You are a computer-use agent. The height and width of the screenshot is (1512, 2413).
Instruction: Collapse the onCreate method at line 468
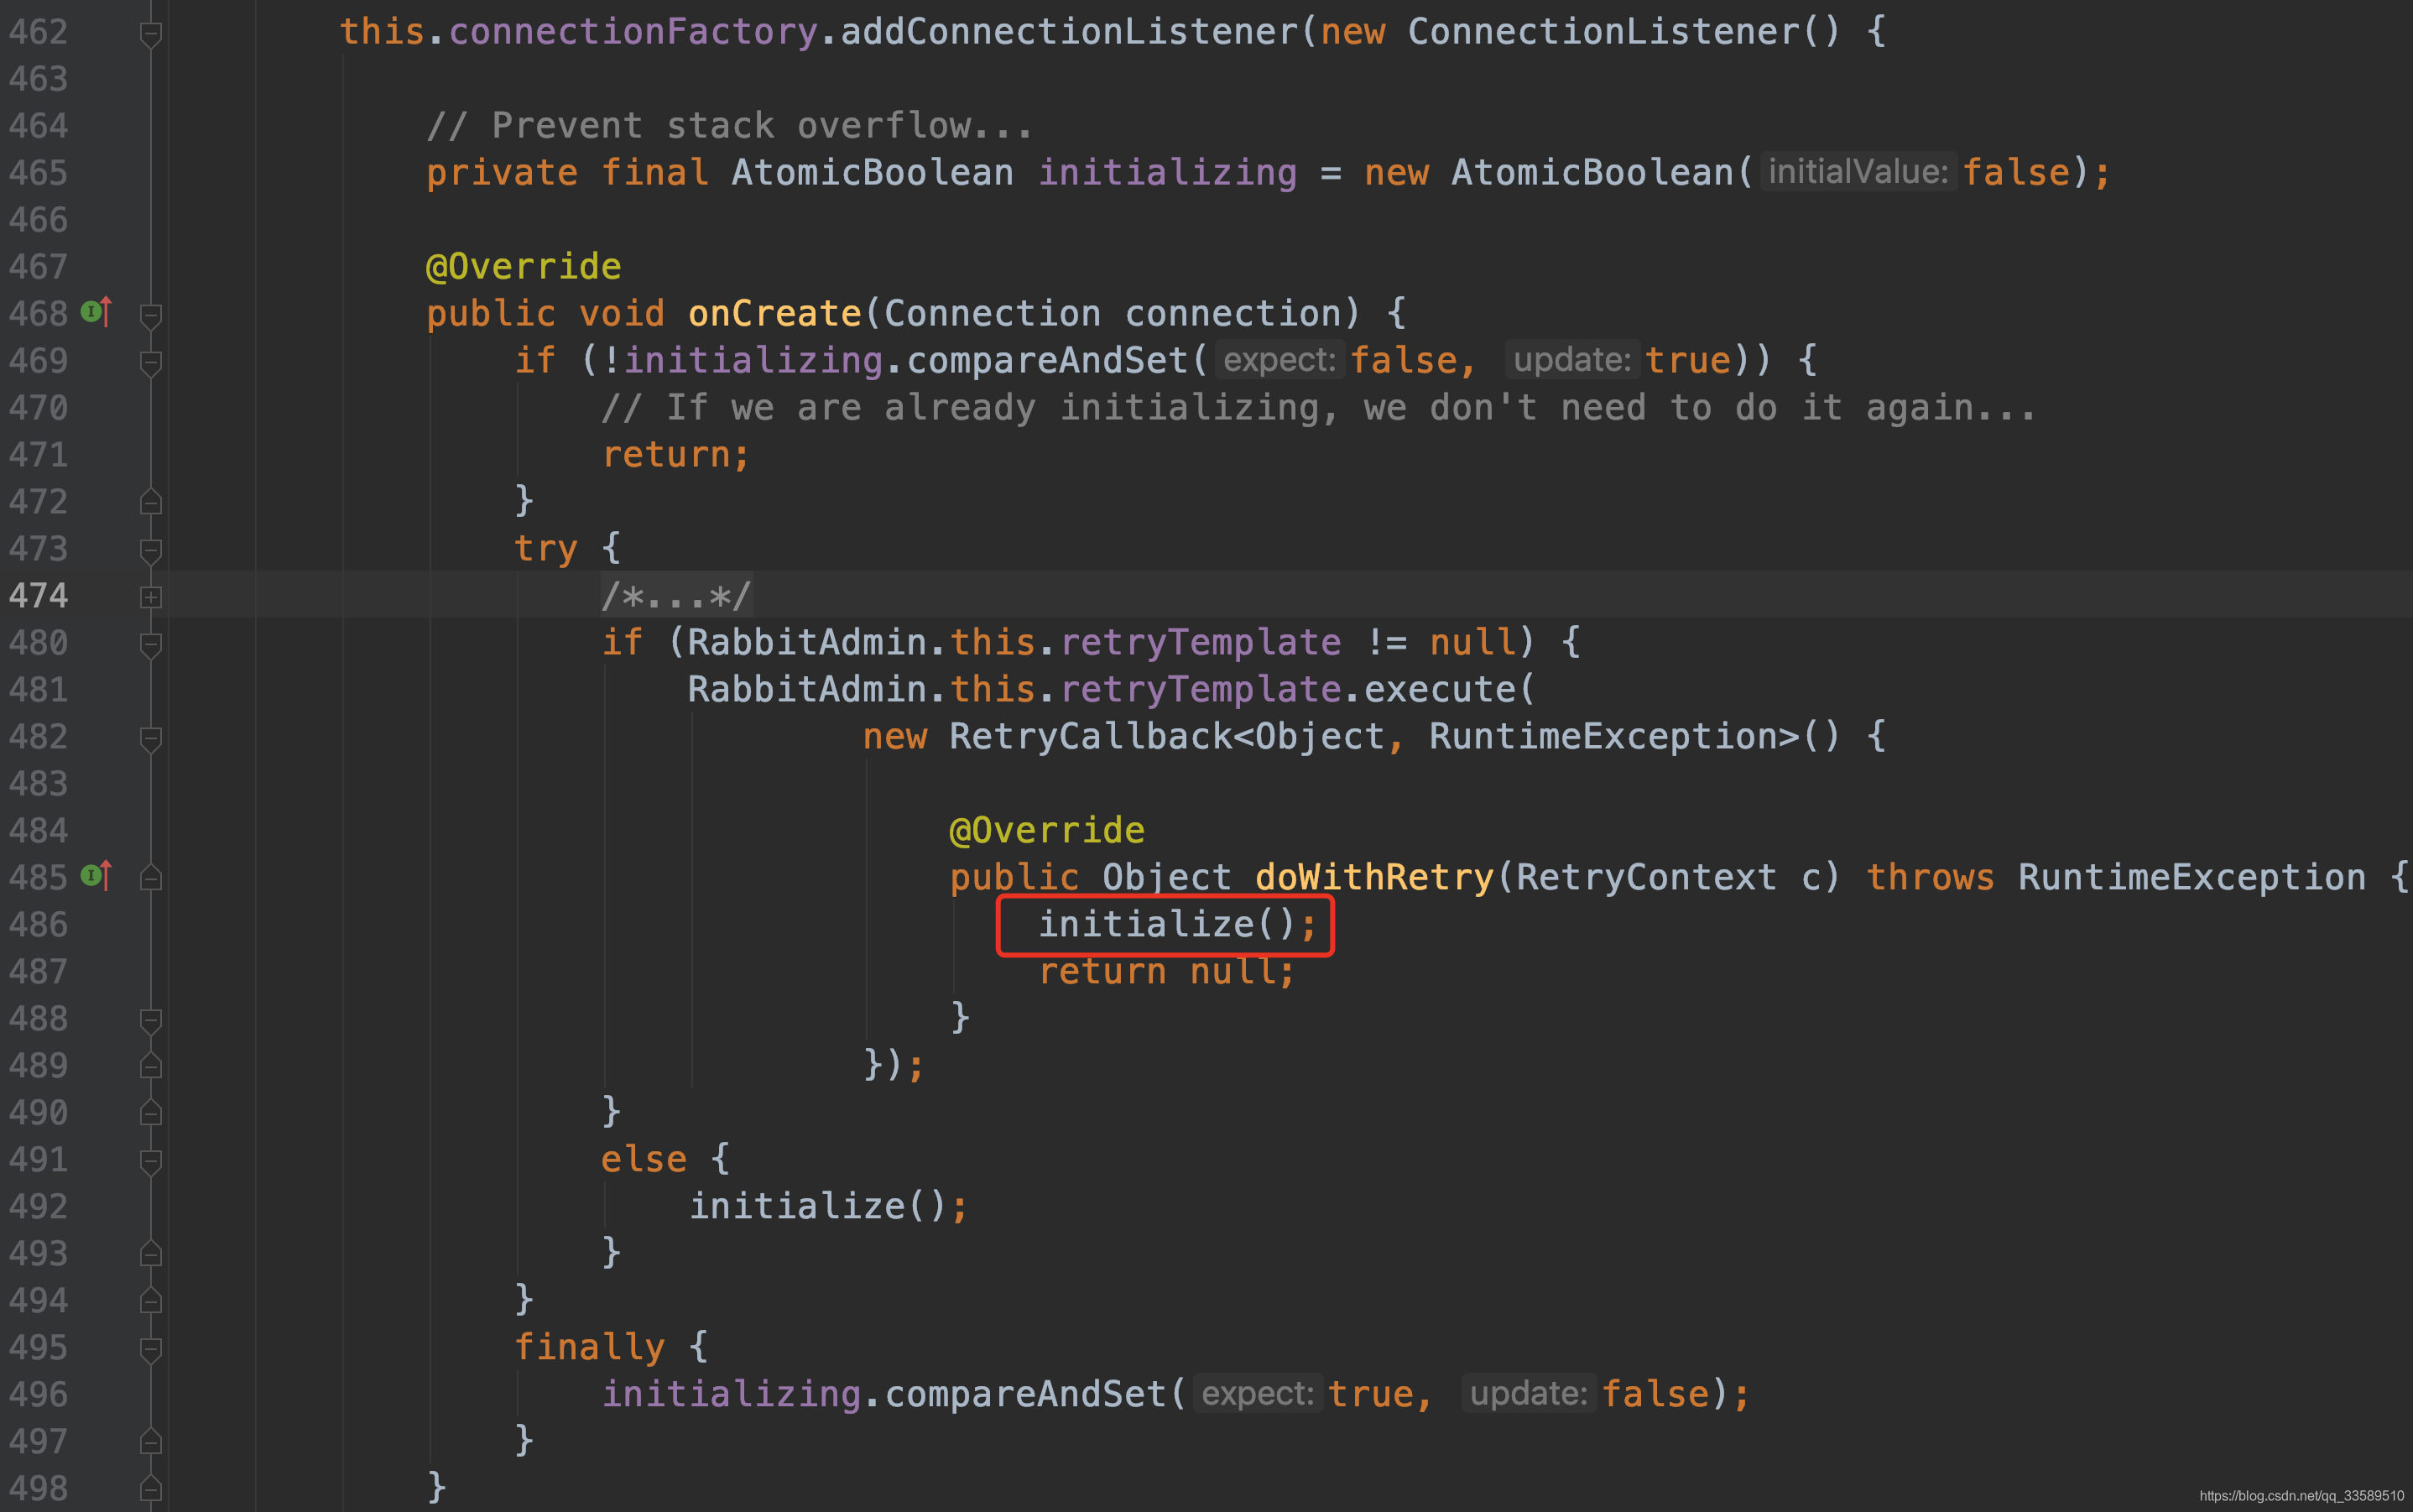[x=151, y=315]
